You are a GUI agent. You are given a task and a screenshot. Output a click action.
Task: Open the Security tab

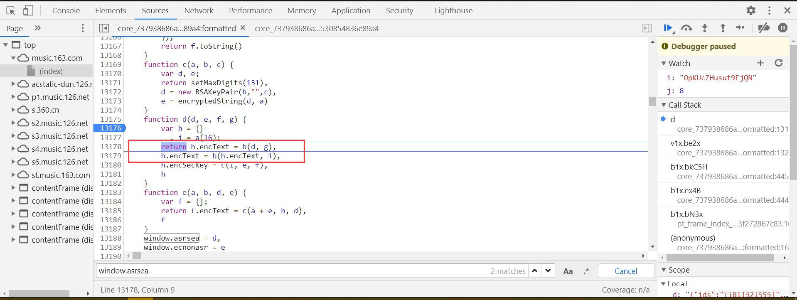399,10
